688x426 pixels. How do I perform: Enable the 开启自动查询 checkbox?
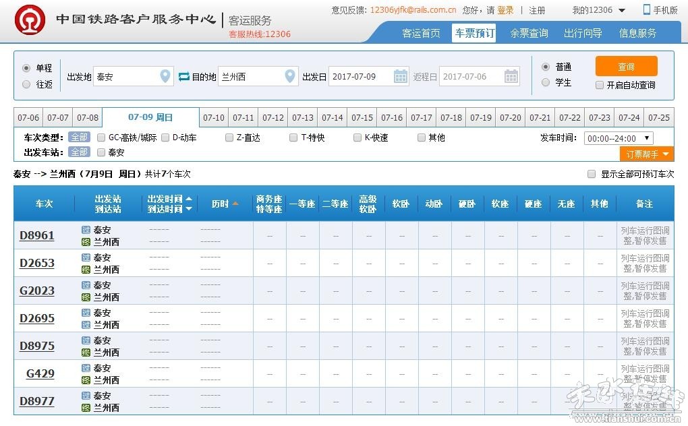point(600,86)
